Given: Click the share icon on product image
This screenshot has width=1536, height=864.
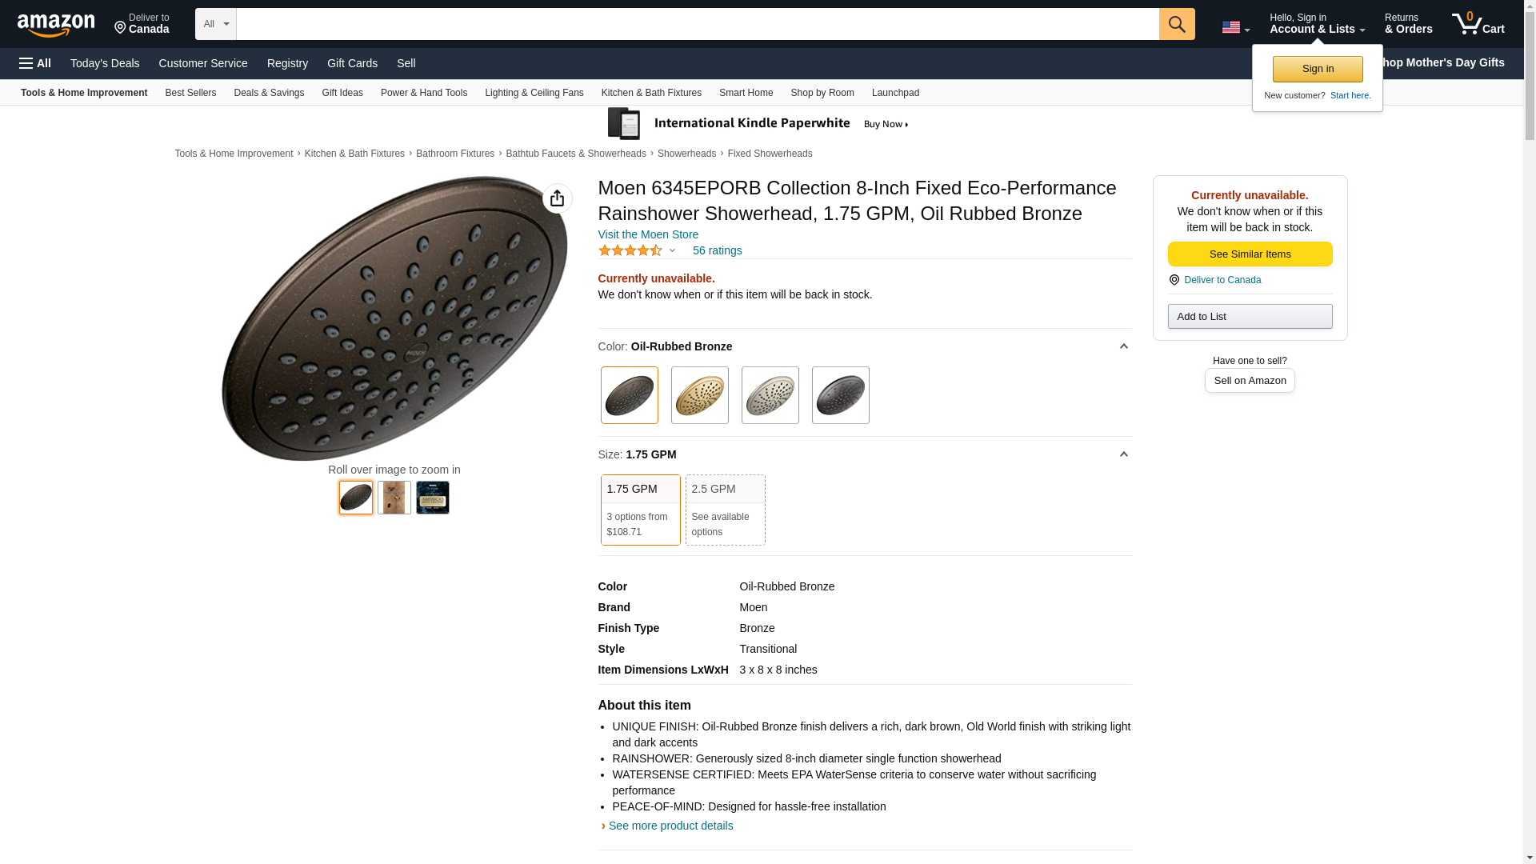Looking at the screenshot, I should [x=557, y=198].
